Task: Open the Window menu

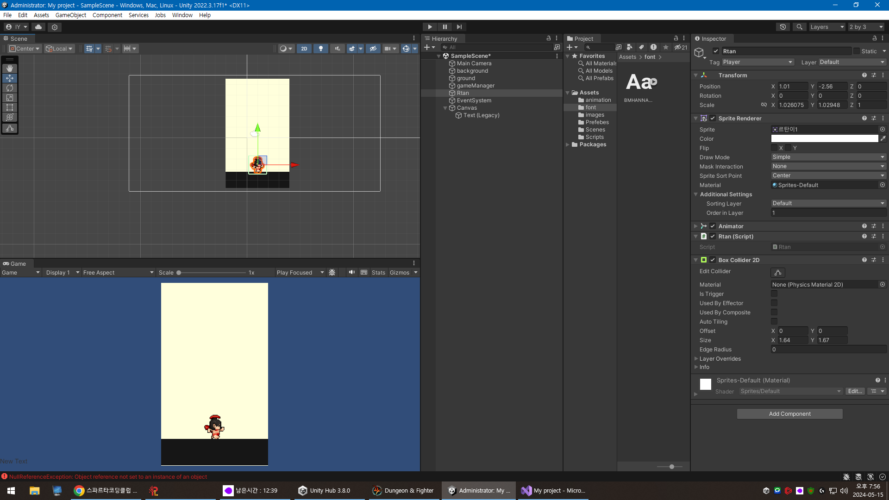Action: (182, 15)
